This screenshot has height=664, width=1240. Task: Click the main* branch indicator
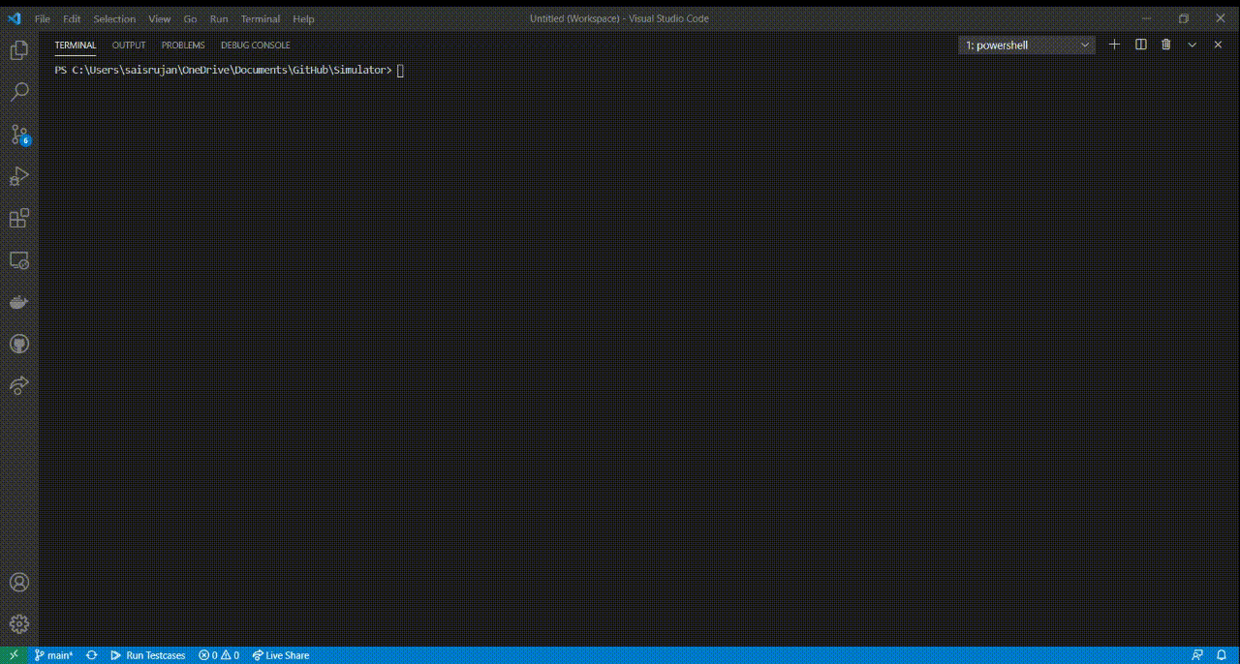pos(54,655)
